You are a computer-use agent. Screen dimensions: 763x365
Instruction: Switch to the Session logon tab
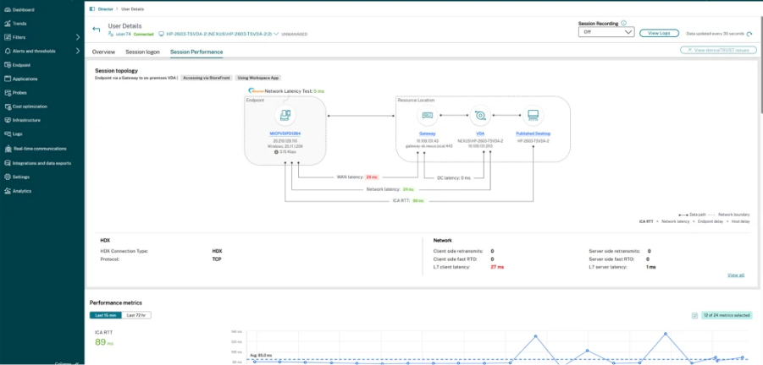pos(142,52)
